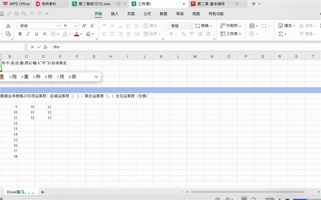This screenshot has width=321, height=200.
Task: Click the 转换 convert button
Action: (203, 26)
